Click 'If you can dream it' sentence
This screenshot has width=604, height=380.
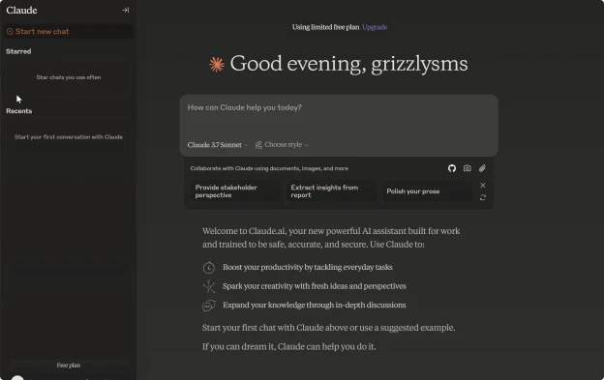(288, 346)
